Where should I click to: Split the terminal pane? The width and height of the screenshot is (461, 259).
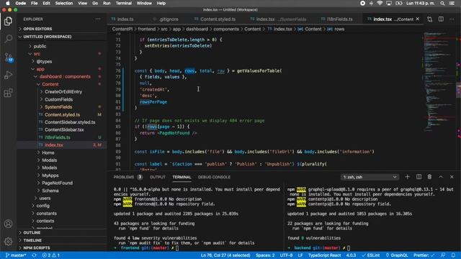[x=419, y=177]
